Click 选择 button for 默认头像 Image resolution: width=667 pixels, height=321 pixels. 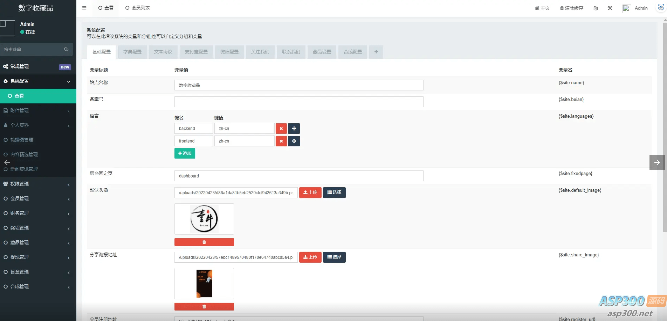pos(334,192)
